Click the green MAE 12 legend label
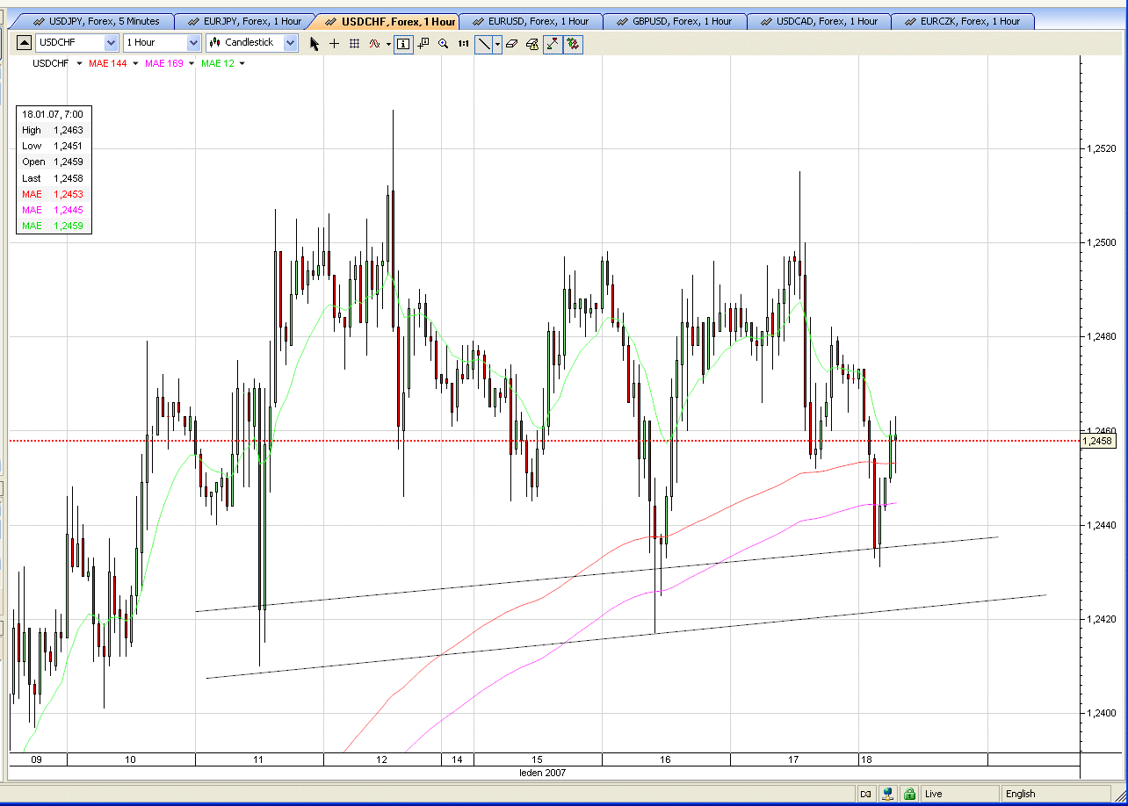The width and height of the screenshot is (1128, 806). [218, 63]
